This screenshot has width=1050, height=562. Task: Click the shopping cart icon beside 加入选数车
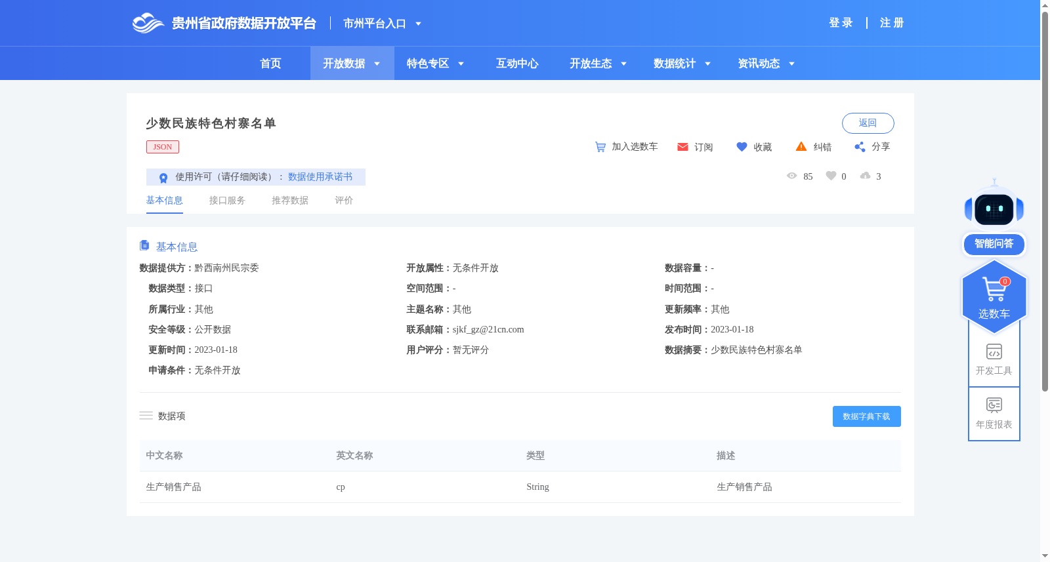tap(600, 147)
